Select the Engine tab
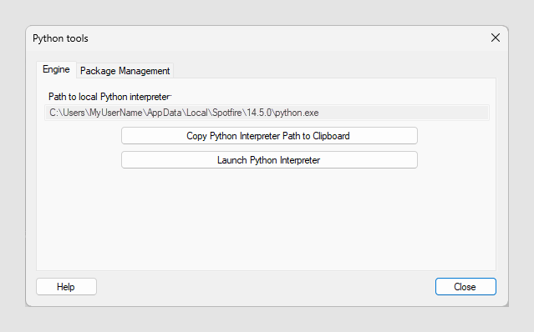This screenshot has height=332, width=534. (56, 70)
